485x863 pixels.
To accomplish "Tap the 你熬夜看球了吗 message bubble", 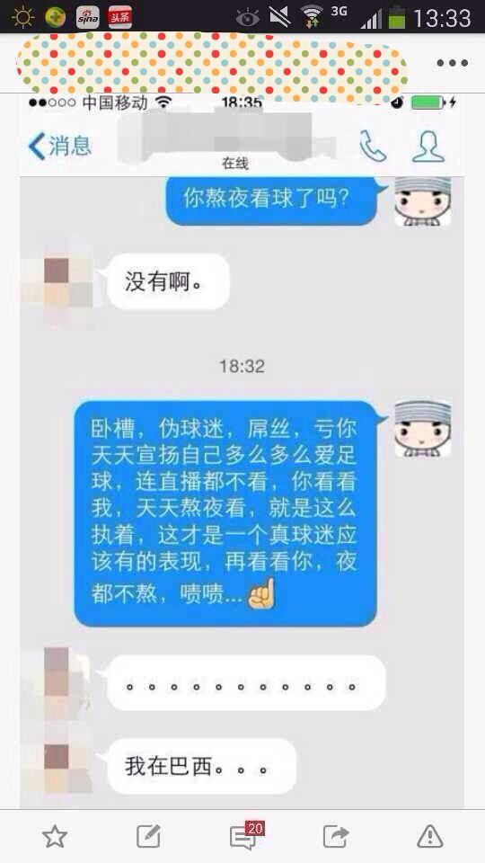I will click(272, 200).
